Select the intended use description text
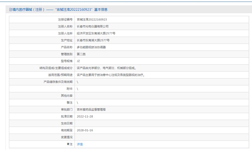Viewport: 252px width, 150px height. [x=111, y=75]
